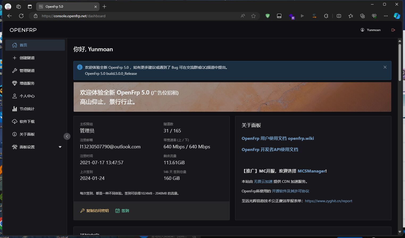Screen dimensions: 405x238
Task: Open the Yunmoan user account
Action: pos(370,30)
